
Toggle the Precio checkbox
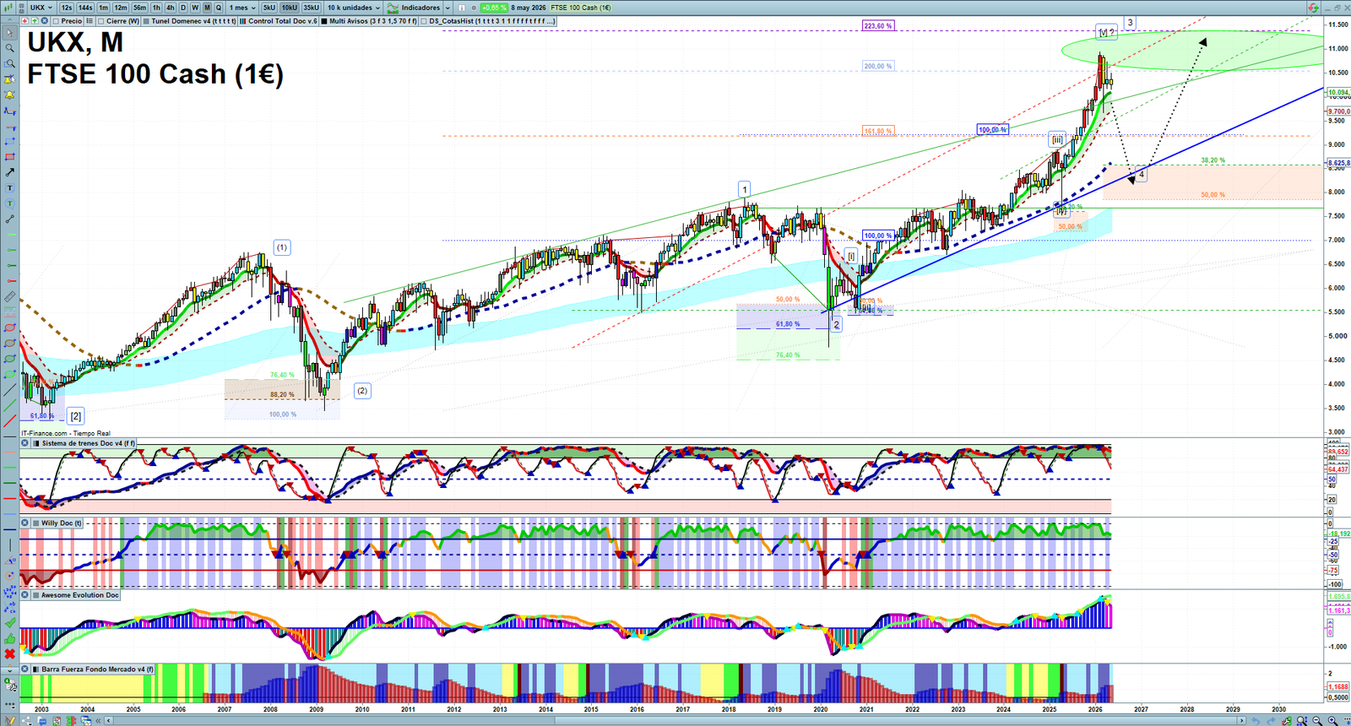(56, 21)
